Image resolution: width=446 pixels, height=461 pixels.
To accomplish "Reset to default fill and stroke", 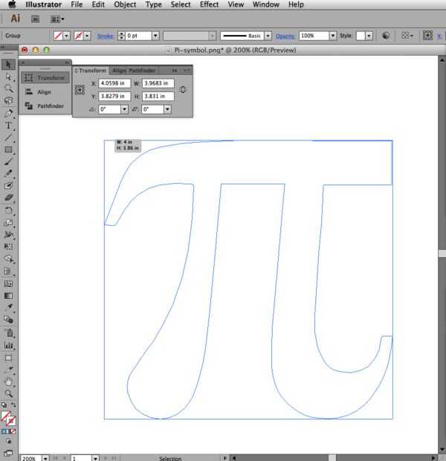I will click(4, 405).
